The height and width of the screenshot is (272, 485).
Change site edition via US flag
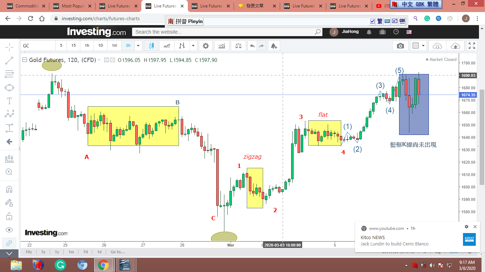click(409, 32)
